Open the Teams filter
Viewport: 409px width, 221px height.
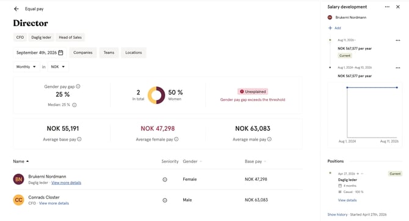tap(109, 52)
